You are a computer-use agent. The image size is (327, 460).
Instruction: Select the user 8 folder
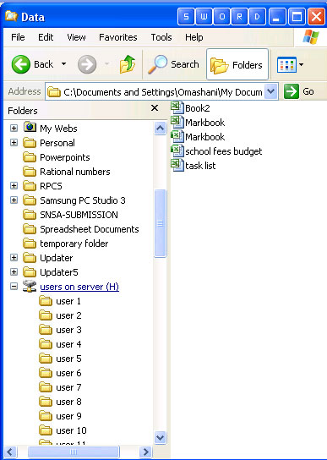(68, 402)
